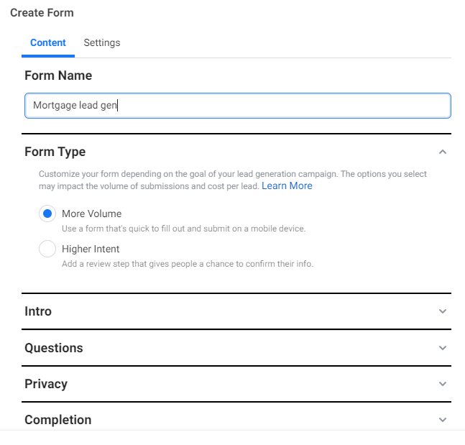Click the Form Name text field

(x=237, y=105)
